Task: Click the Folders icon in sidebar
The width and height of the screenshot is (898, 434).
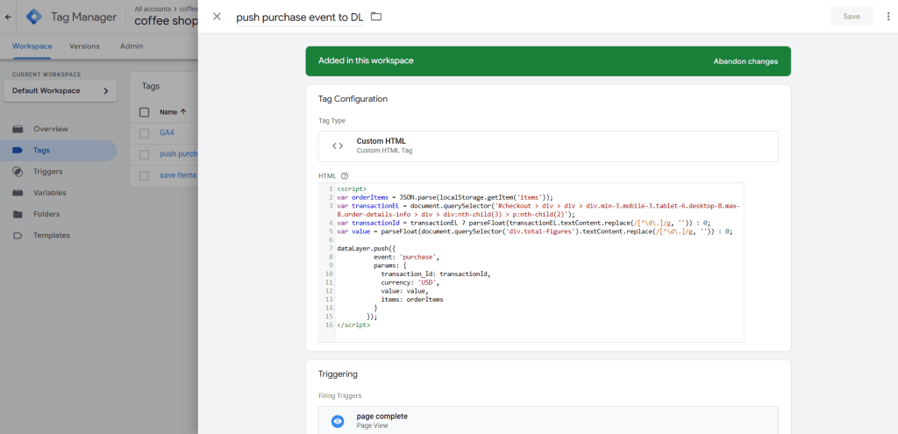Action: click(18, 214)
